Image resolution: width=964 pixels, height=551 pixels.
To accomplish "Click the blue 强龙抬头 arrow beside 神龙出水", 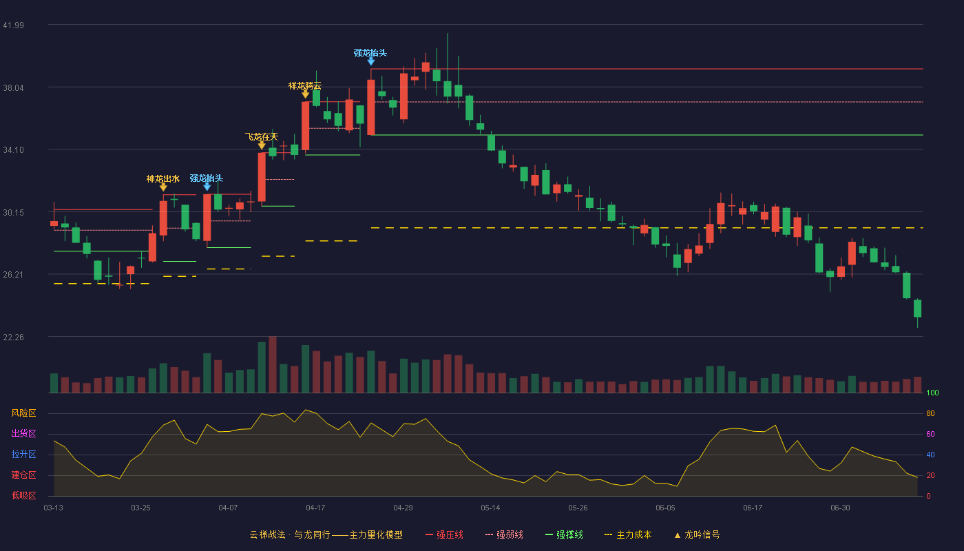I will coord(207,187).
